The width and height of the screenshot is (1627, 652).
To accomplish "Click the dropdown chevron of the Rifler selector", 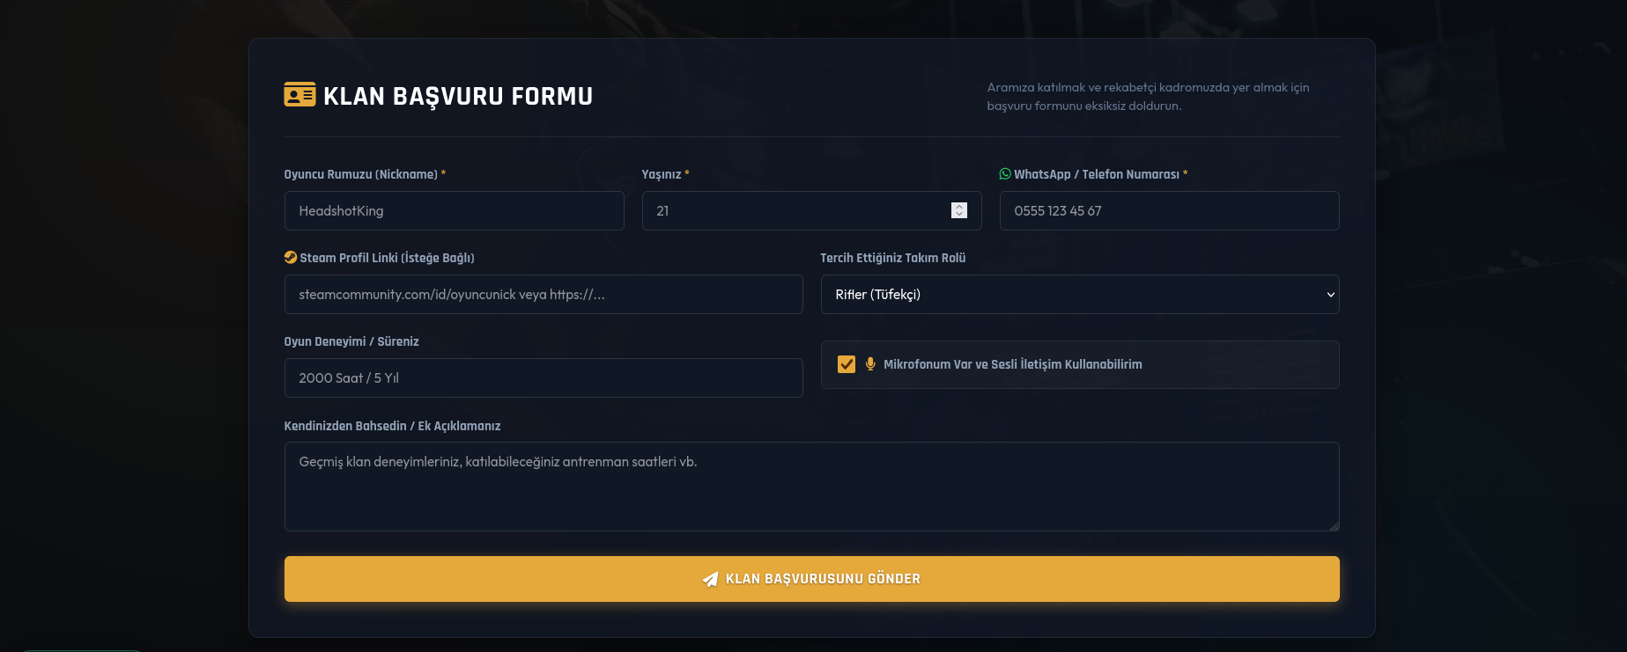I will [x=1330, y=295].
